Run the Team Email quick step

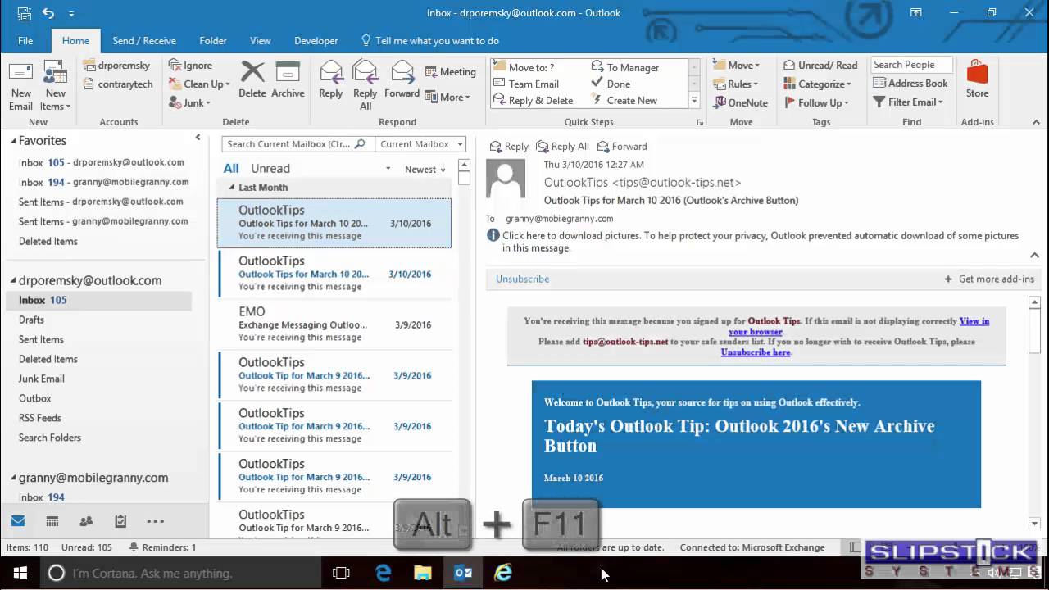click(x=526, y=84)
